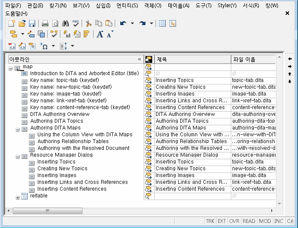Click the red-tab code brackets icon

(x=12, y=46)
